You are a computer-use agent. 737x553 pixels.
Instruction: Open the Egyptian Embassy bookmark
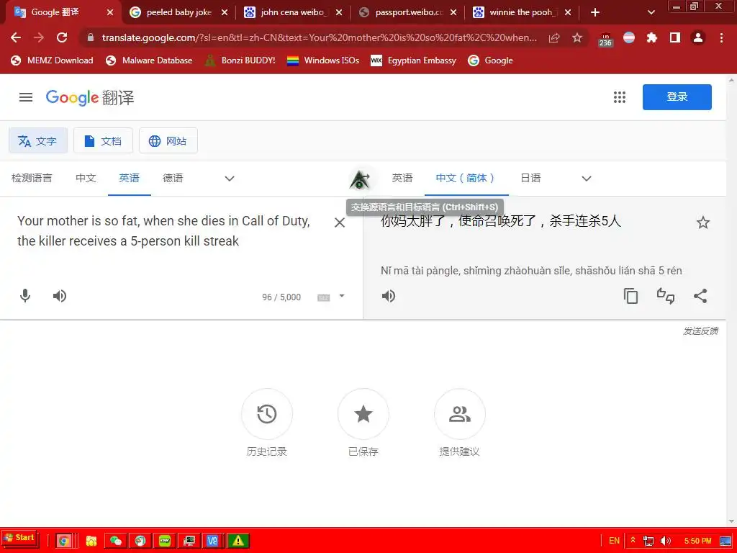(x=413, y=60)
